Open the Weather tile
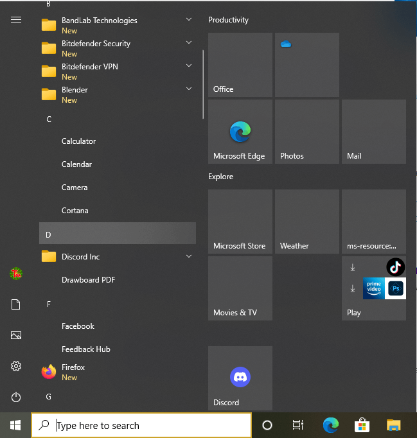 coord(307,222)
